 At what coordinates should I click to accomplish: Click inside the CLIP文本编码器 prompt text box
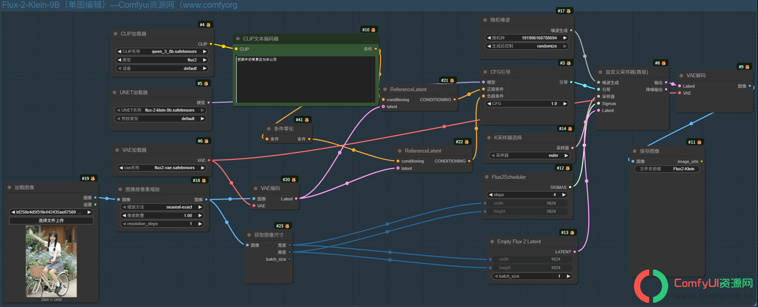[306, 80]
